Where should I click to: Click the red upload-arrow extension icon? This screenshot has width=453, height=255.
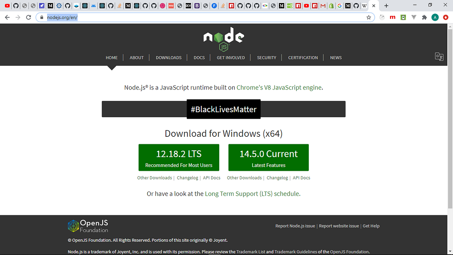click(x=445, y=17)
